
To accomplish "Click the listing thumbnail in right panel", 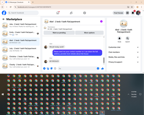I will [124, 24].
